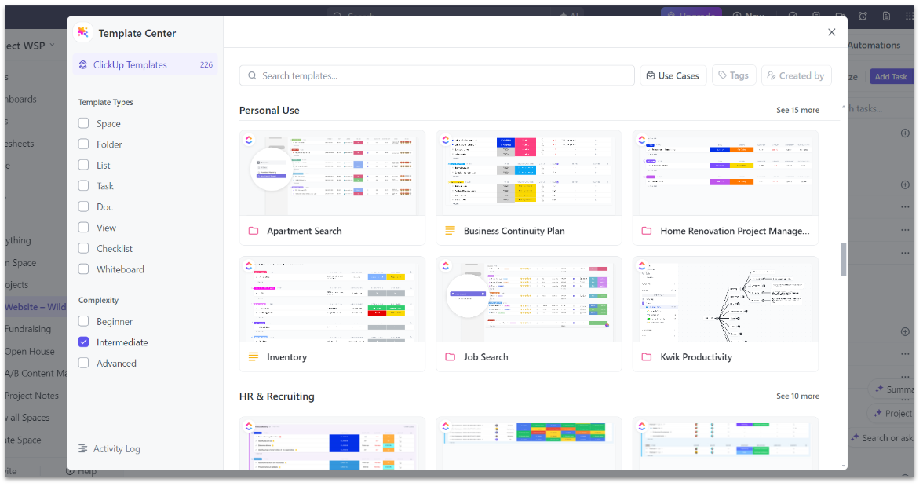Screen dimensions: 923x486
Task: Click the Apartment Search folder icon
Action: 254,231
